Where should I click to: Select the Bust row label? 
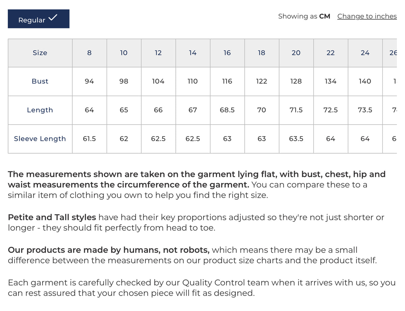(x=40, y=81)
